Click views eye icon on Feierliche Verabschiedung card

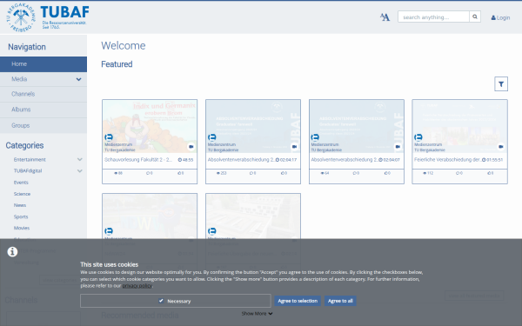(425, 173)
